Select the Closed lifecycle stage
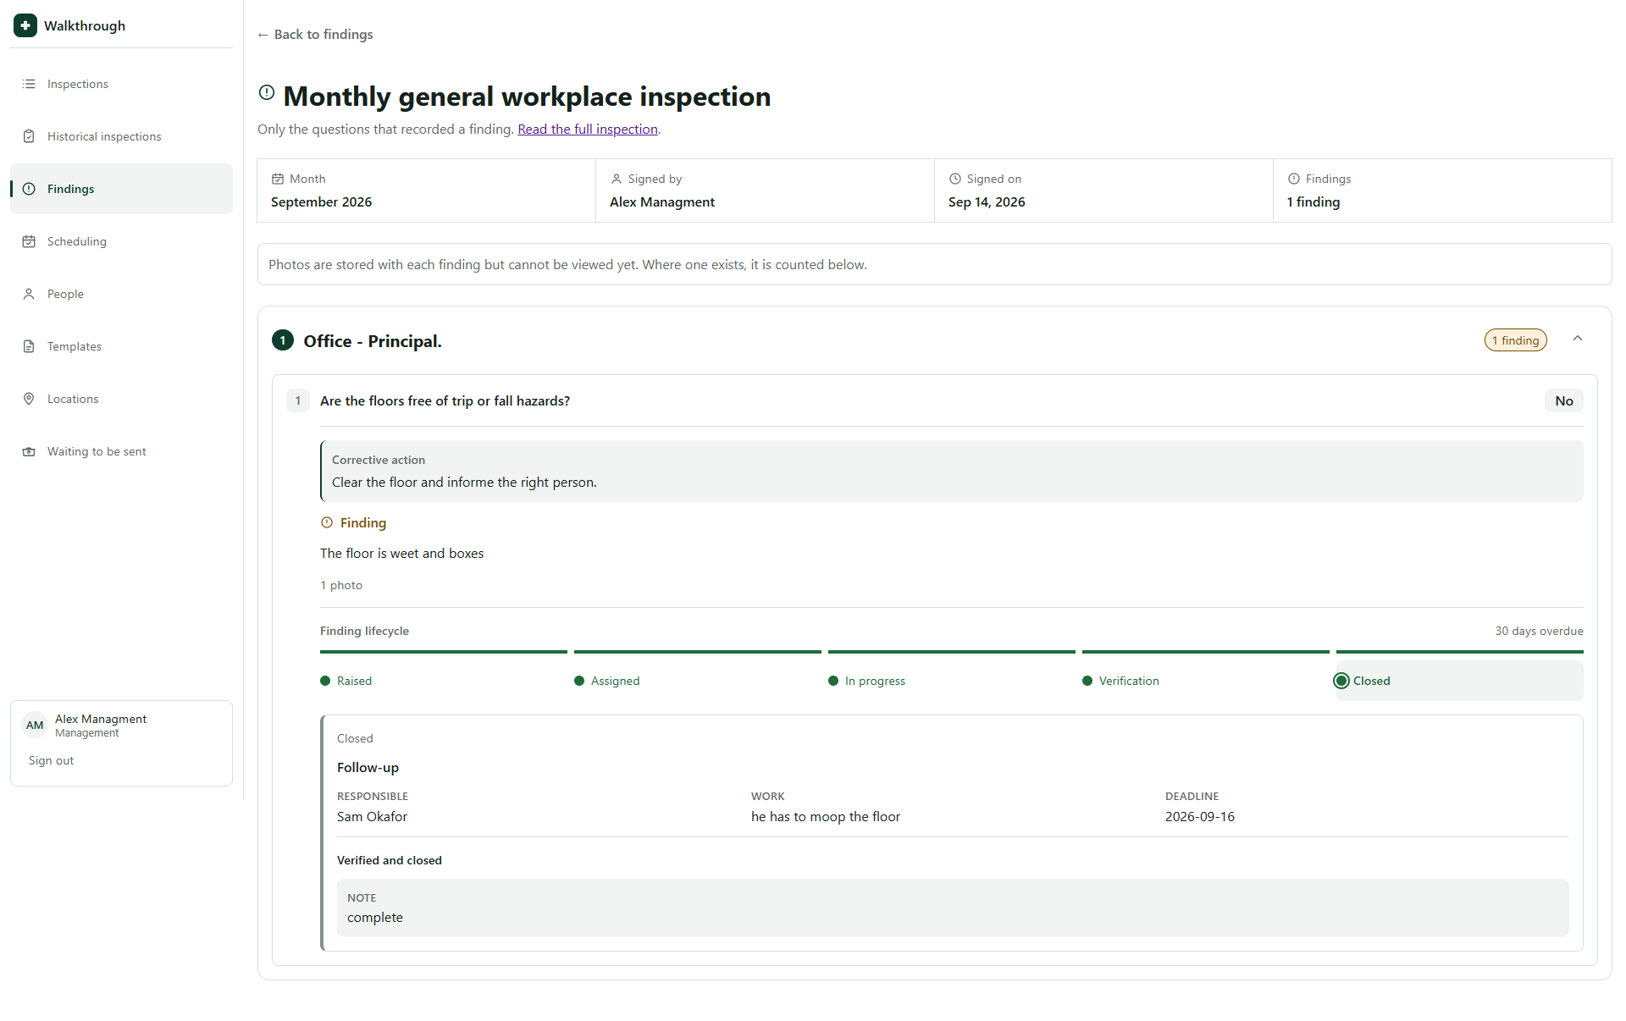This screenshot has height=1021, width=1626. (1459, 681)
